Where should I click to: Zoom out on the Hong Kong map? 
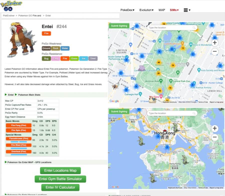(215, 137)
